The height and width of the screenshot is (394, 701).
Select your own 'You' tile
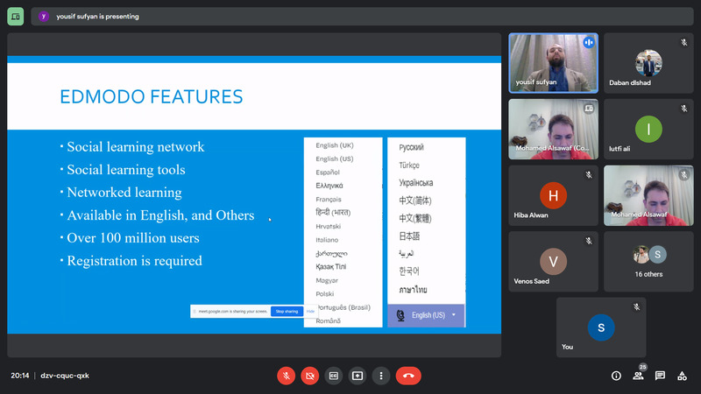point(601,327)
